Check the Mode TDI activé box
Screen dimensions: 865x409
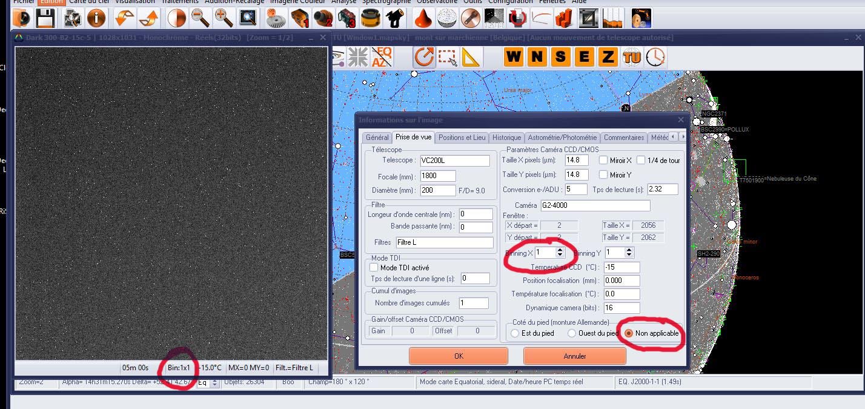click(x=374, y=267)
